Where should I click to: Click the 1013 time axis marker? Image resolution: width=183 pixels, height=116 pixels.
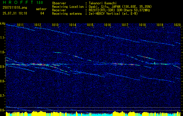click(x=55, y=25)
